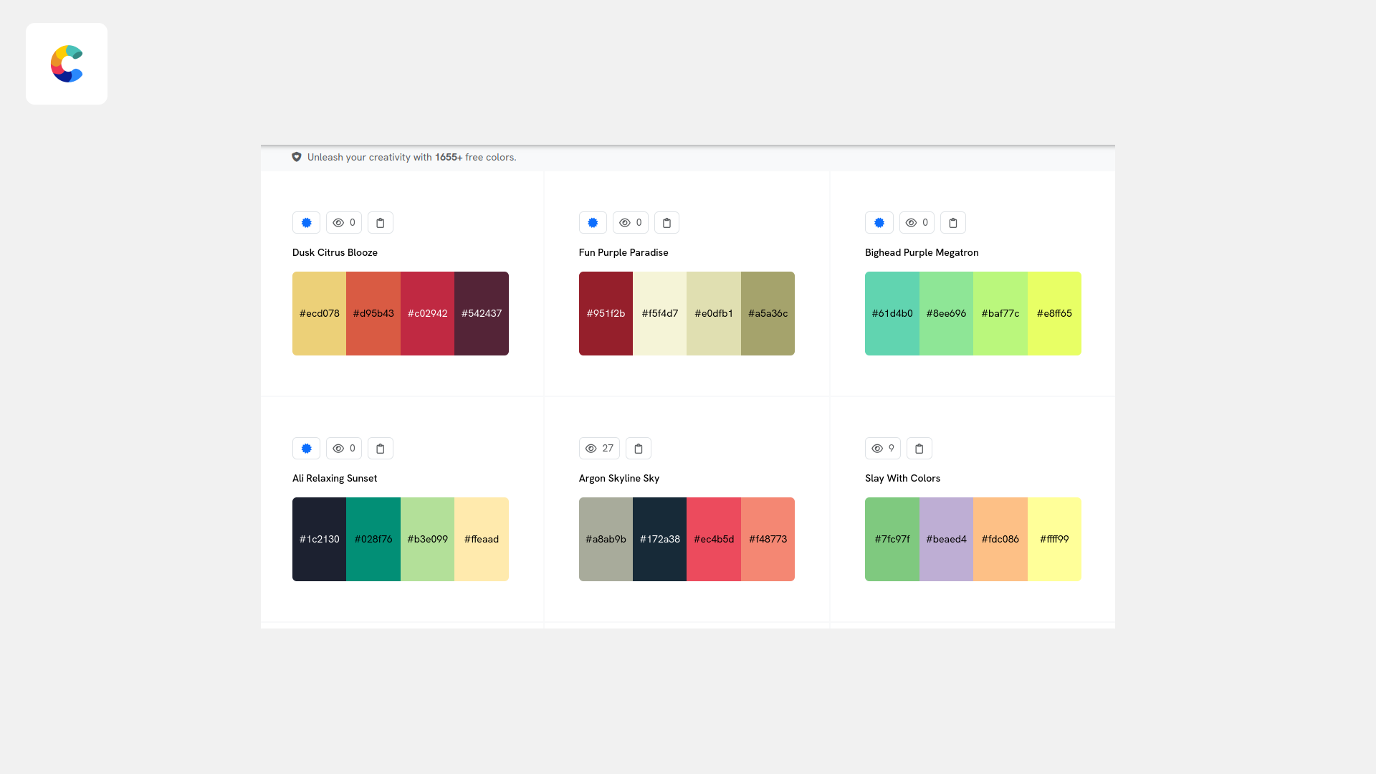Screen dimensions: 1376x774
Task: Click the 1655+ free colors text
Action: tap(475, 157)
